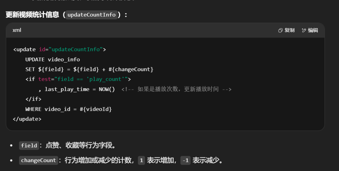Viewport: 339px width, 171px height.
Task: Click the WHERE video_id = #{videoId} line
Action: [x=69, y=109]
